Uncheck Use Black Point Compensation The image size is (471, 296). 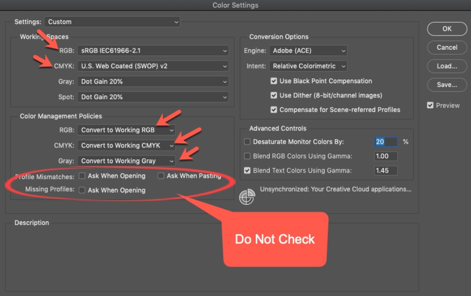click(x=273, y=81)
